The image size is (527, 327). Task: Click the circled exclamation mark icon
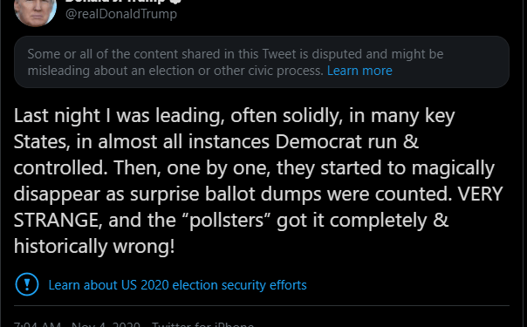[x=27, y=284]
